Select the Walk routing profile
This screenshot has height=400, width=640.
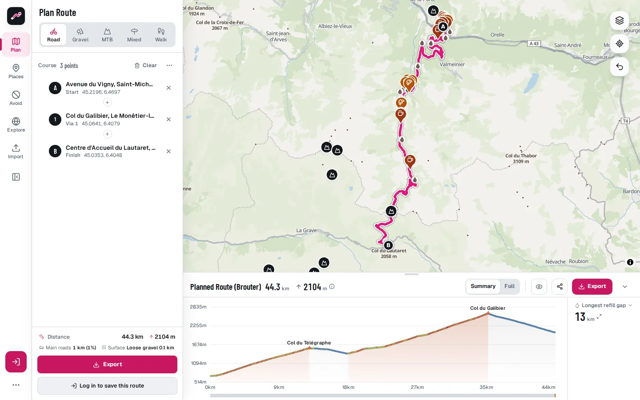(x=161, y=35)
